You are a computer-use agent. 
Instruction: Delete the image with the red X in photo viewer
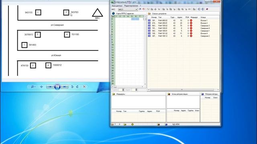[84, 87]
